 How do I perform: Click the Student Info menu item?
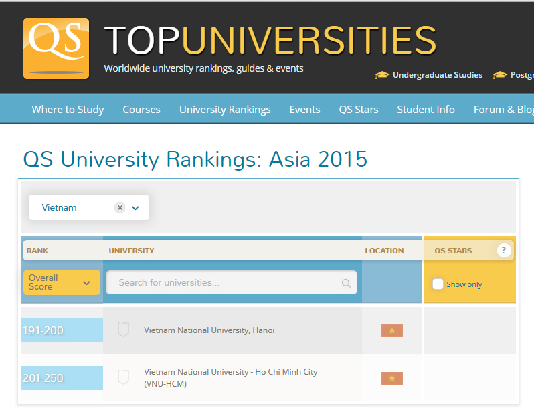(426, 110)
